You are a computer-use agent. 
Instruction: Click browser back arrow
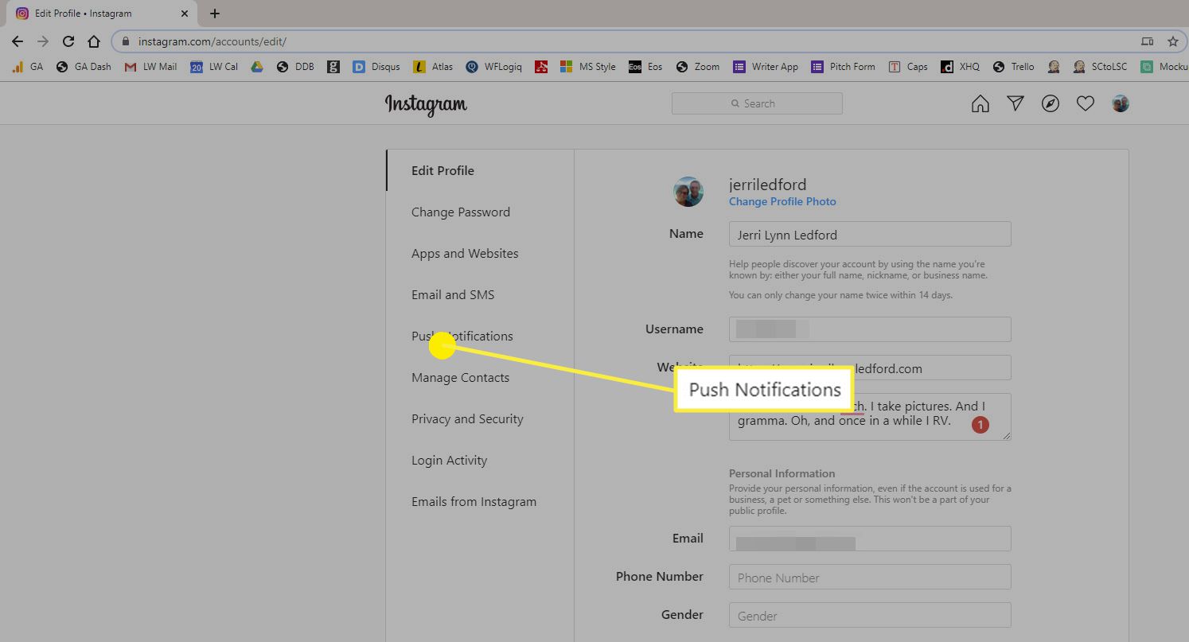coord(18,41)
